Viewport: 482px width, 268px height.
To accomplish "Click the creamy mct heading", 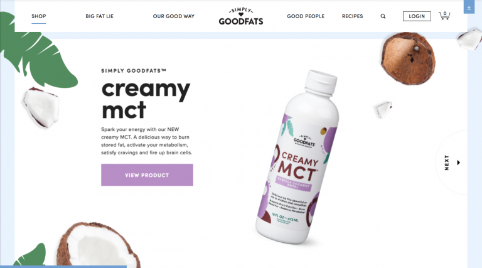I will tap(146, 99).
